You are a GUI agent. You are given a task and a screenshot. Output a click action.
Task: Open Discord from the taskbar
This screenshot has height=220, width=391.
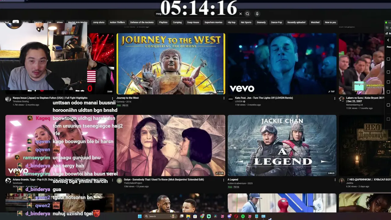(x=229, y=216)
